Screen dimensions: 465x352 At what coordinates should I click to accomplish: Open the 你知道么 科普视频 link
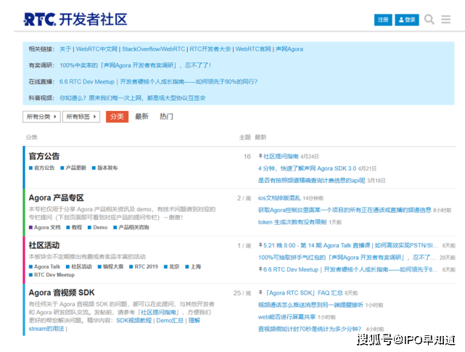(133, 98)
